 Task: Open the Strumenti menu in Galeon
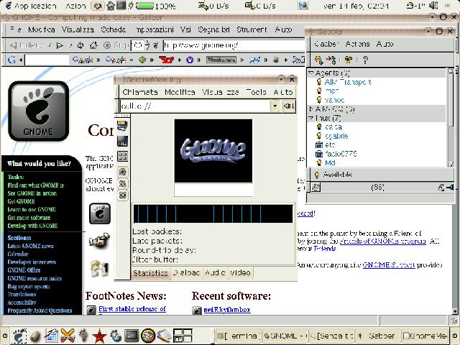252,29
